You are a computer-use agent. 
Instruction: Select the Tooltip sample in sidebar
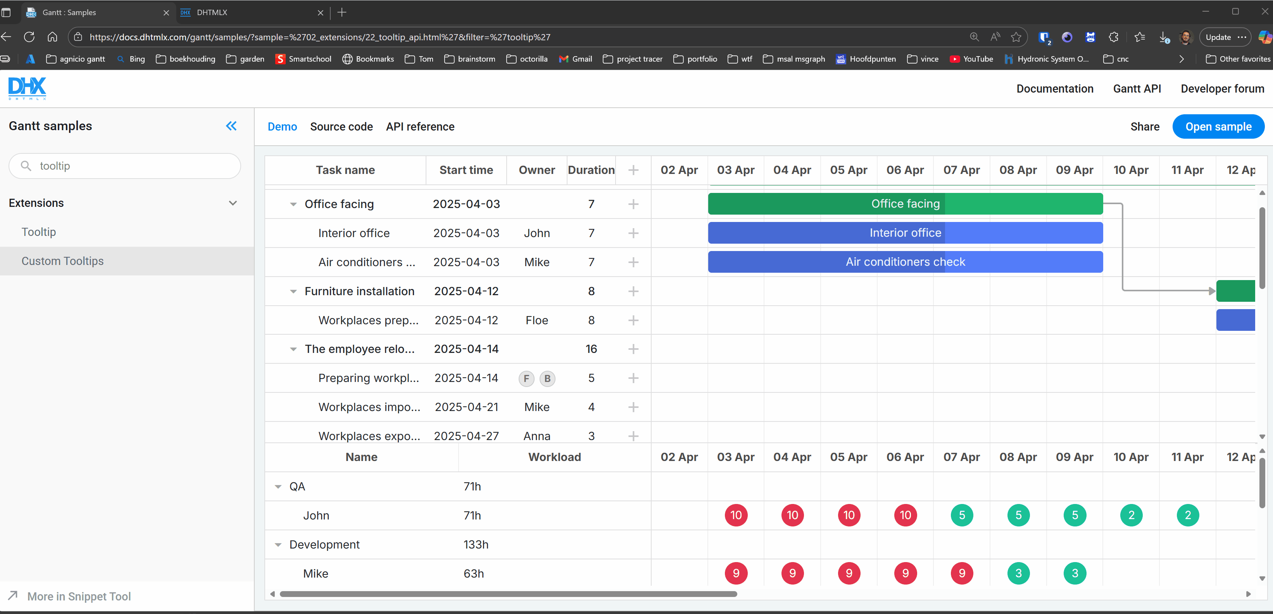[x=38, y=232]
